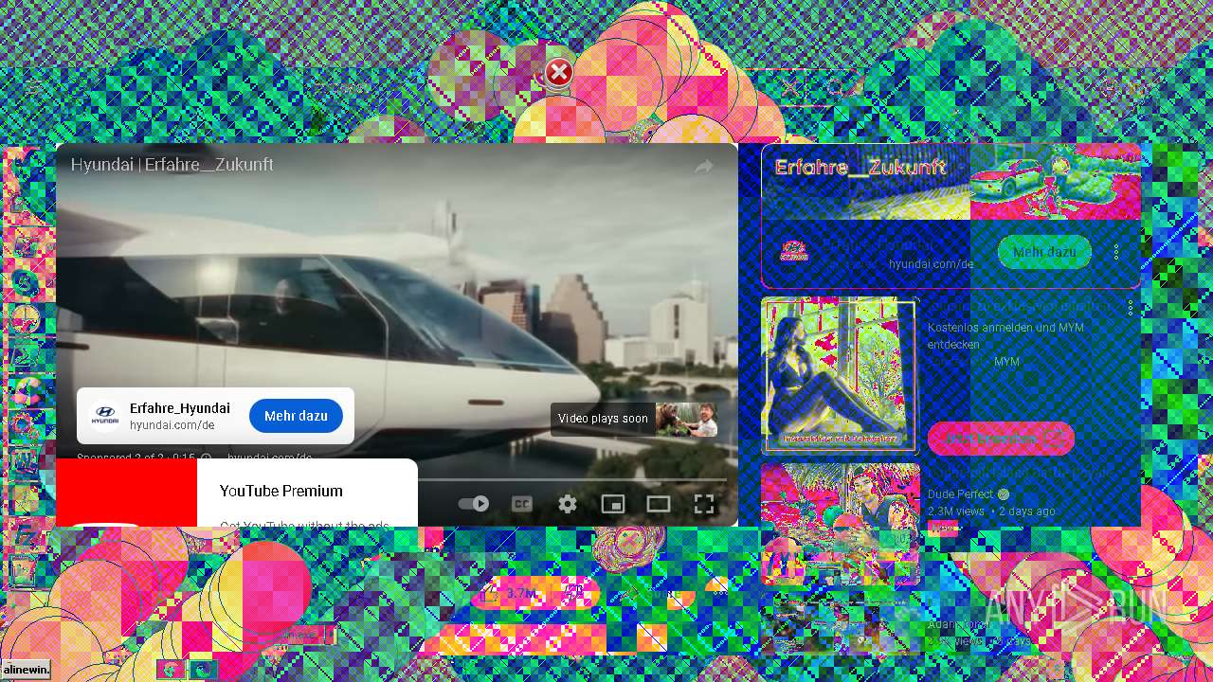Image resolution: width=1213 pixels, height=682 pixels.
Task: Click the like button showing 3.7M
Action: coord(510,593)
